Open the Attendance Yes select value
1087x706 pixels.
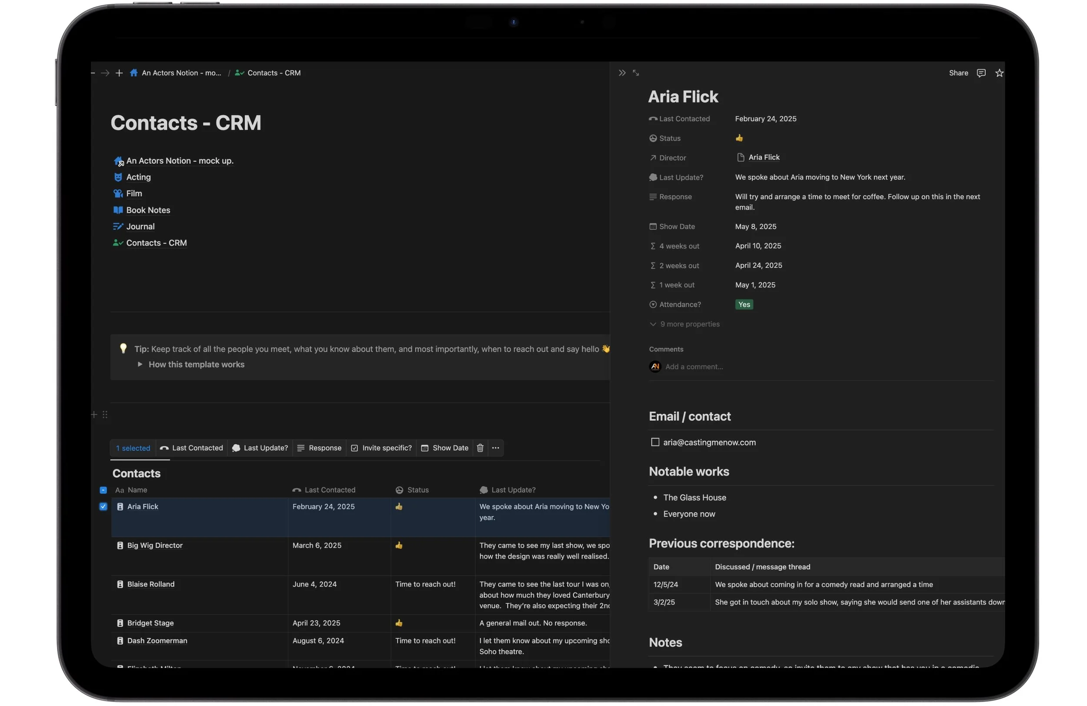(x=744, y=305)
